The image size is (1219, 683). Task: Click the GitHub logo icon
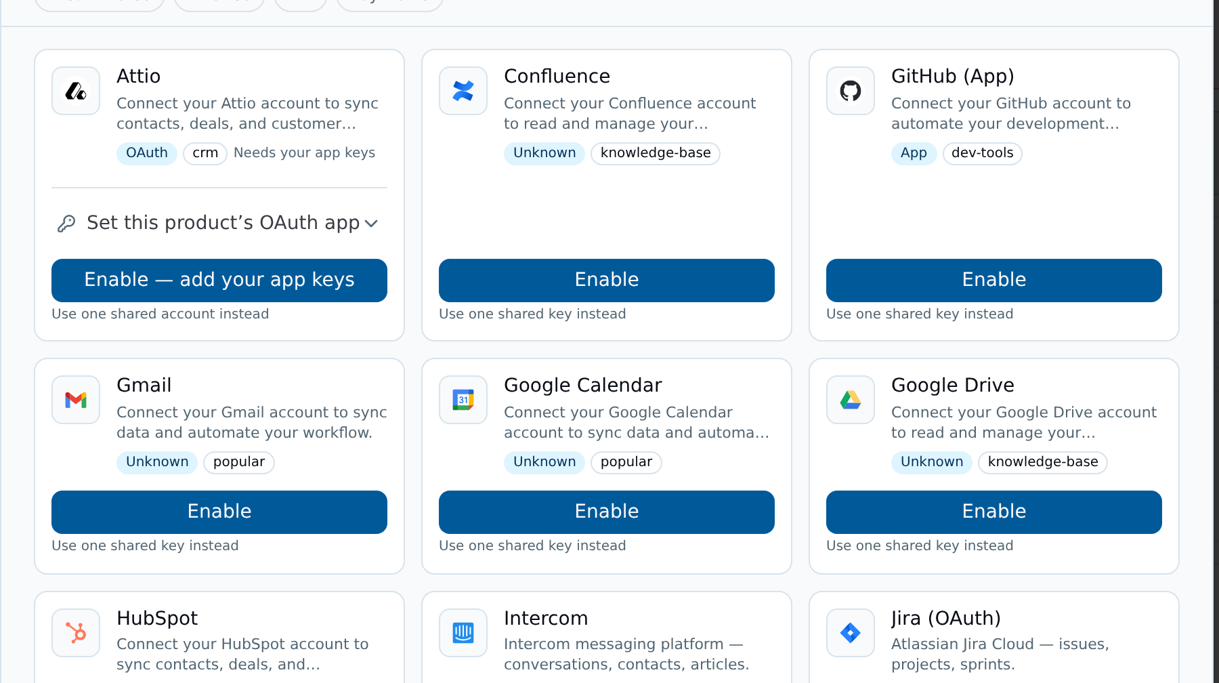[x=851, y=91]
